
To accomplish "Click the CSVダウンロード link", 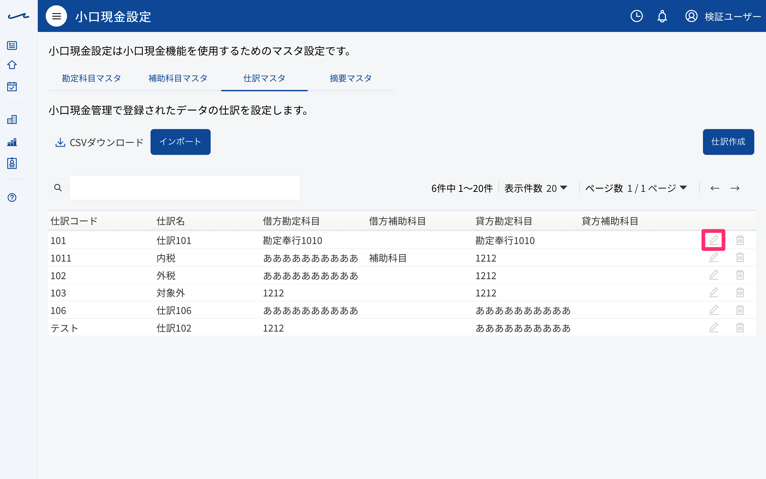I will pyautogui.click(x=99, y=143).
